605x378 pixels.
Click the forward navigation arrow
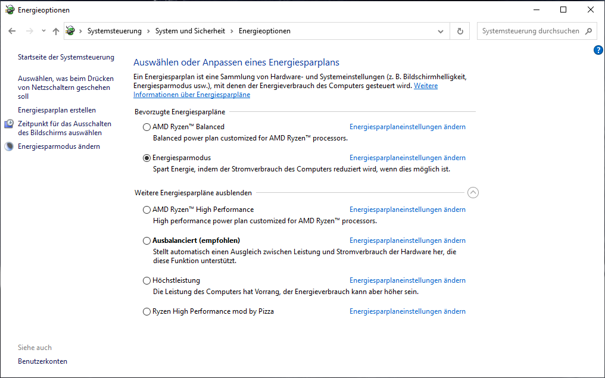pyautogui.click(x=30, y=31)
